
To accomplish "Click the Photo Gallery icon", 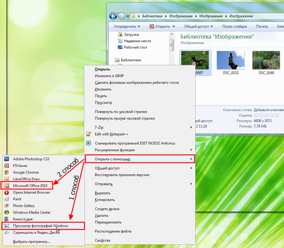I will click(7, 206).
